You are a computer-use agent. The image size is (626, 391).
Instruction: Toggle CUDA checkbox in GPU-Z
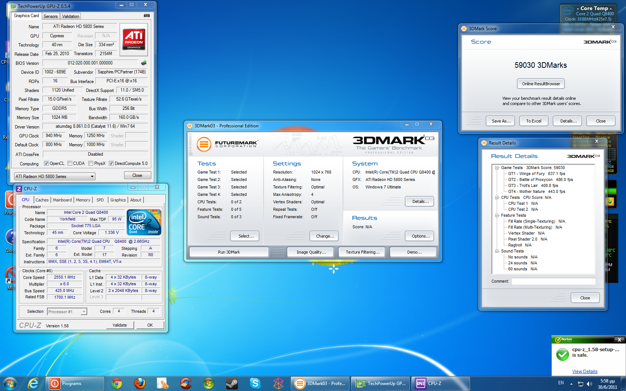(70, 163)
